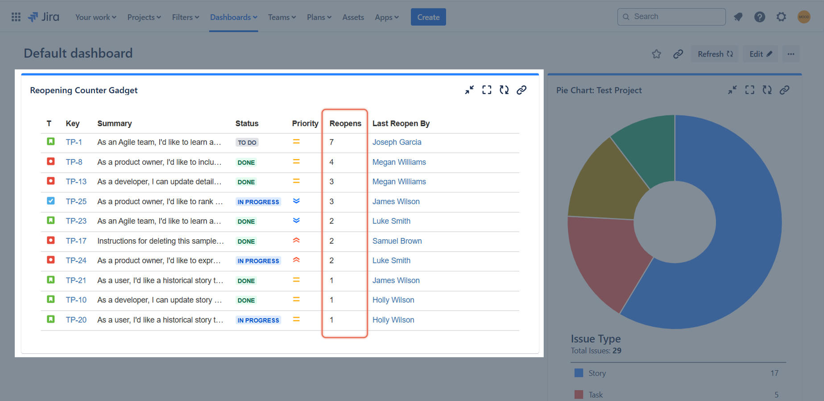This screenshot has width=824, height=401.
Task: Refresh the Pie Chart gadget
Action: pyautogui.click(x=767, y=90)
